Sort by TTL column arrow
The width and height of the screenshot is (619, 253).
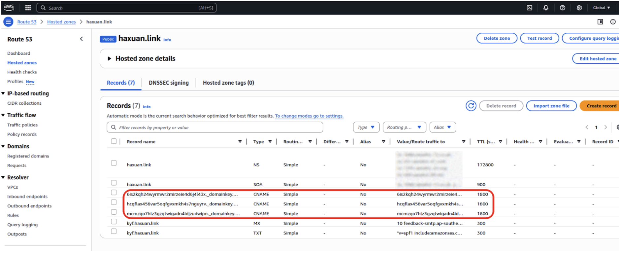(x=500, y=142)
